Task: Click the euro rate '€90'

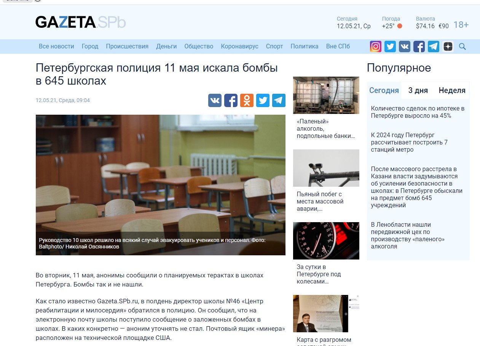Action: pos(443,26)
